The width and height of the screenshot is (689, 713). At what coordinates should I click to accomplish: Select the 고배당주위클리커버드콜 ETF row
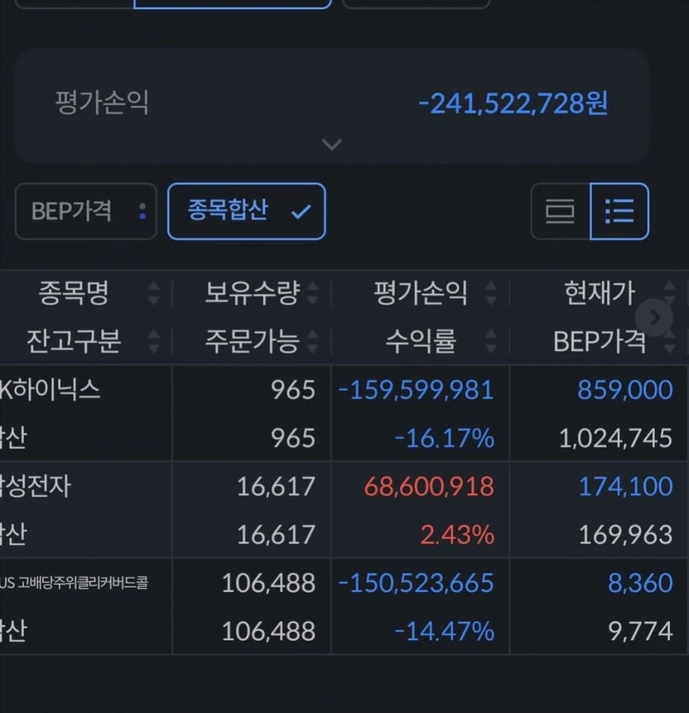click(x=344, y=607)
